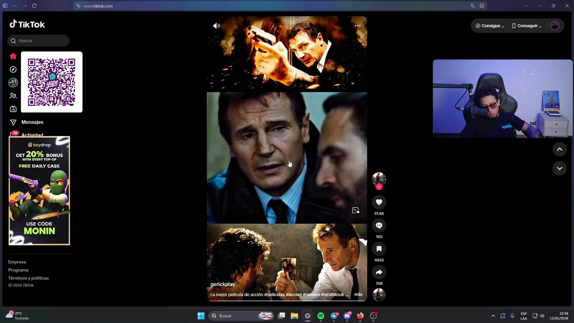This screenshot has width=574, height=323.
Task: Switch the ESP LAA input language
Action: tap(524, 316)
